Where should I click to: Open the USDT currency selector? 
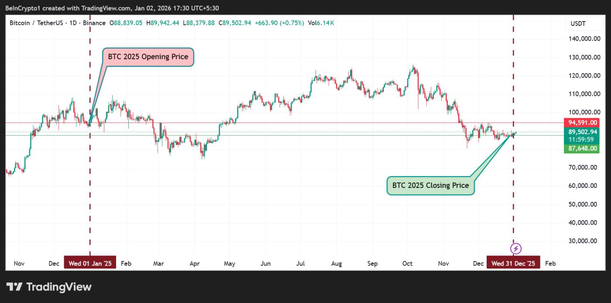(578, 24)
